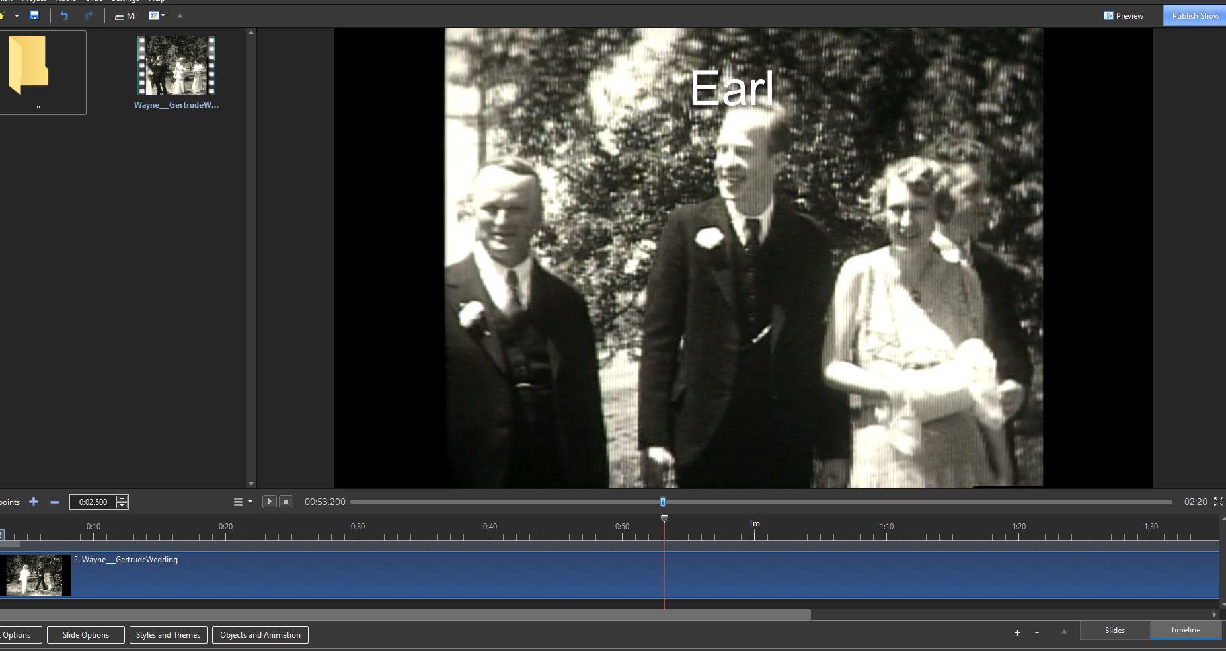Click the expand triangle beside the Slides tab
1226x651 pixels.
click(1064, 632)
